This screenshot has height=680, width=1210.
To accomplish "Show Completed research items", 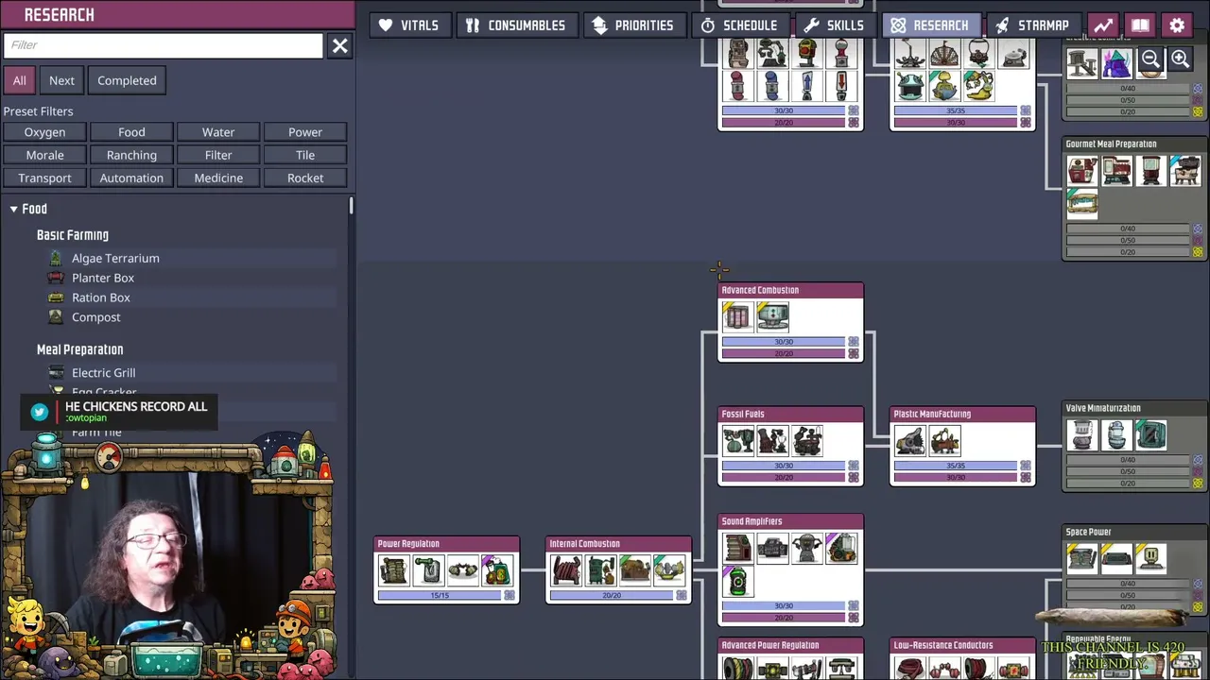I will (x=127, y=80).
